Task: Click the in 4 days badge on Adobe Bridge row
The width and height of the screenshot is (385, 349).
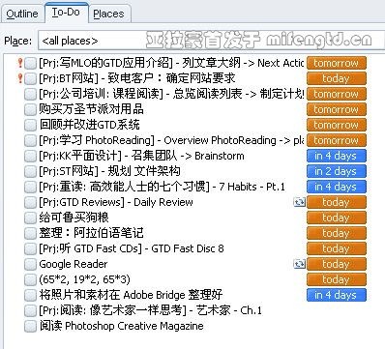Action: pyautogui.click(x=337, y=295)
